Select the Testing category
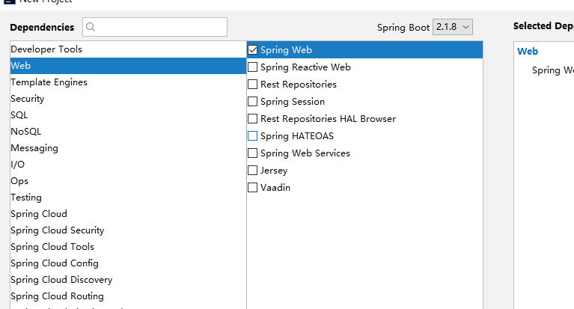 point(128,198)
